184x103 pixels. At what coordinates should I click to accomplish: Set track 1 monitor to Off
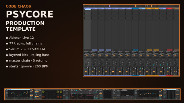click(89, 55)
